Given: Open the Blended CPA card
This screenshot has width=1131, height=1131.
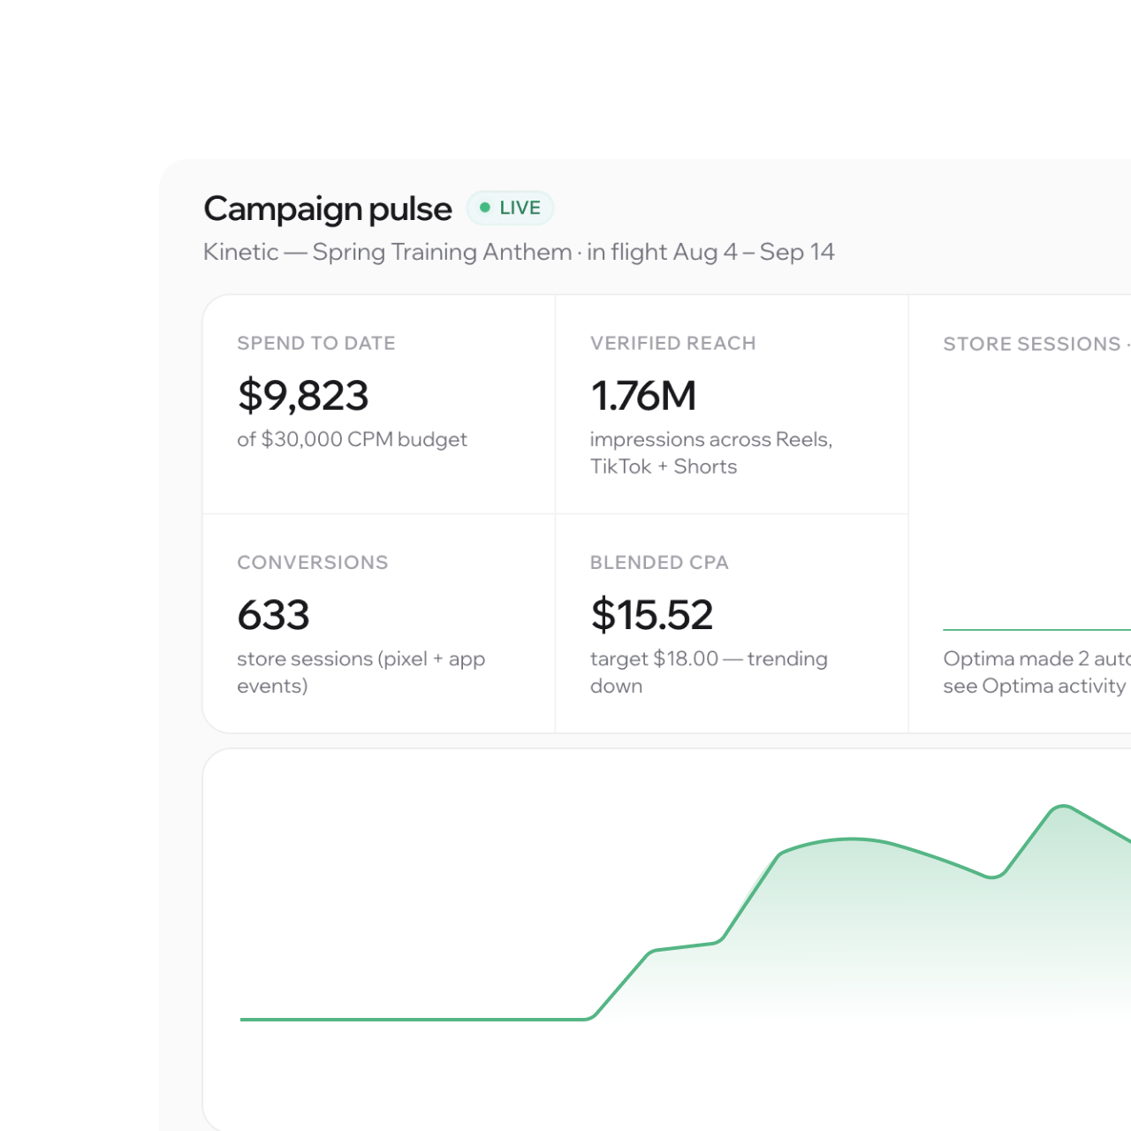Looking at the screenshot, I should (732, 624).
